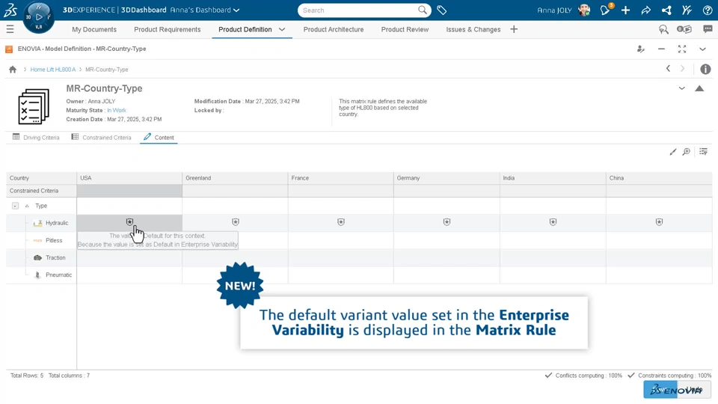Open Anna's Dashboard dropdown
718x404 pixels.
pyautogui.click(x=236, y=10)
